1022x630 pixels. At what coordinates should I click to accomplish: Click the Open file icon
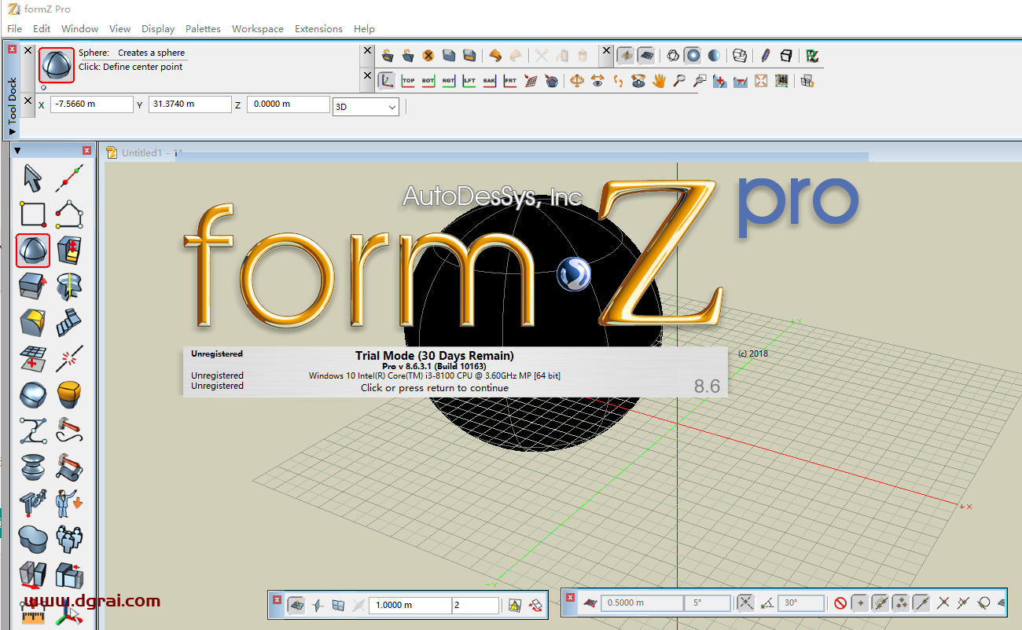coord(388,56)
